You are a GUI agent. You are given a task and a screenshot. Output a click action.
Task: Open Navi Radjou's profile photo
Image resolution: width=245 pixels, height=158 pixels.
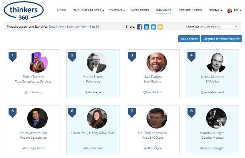[157, 62]
